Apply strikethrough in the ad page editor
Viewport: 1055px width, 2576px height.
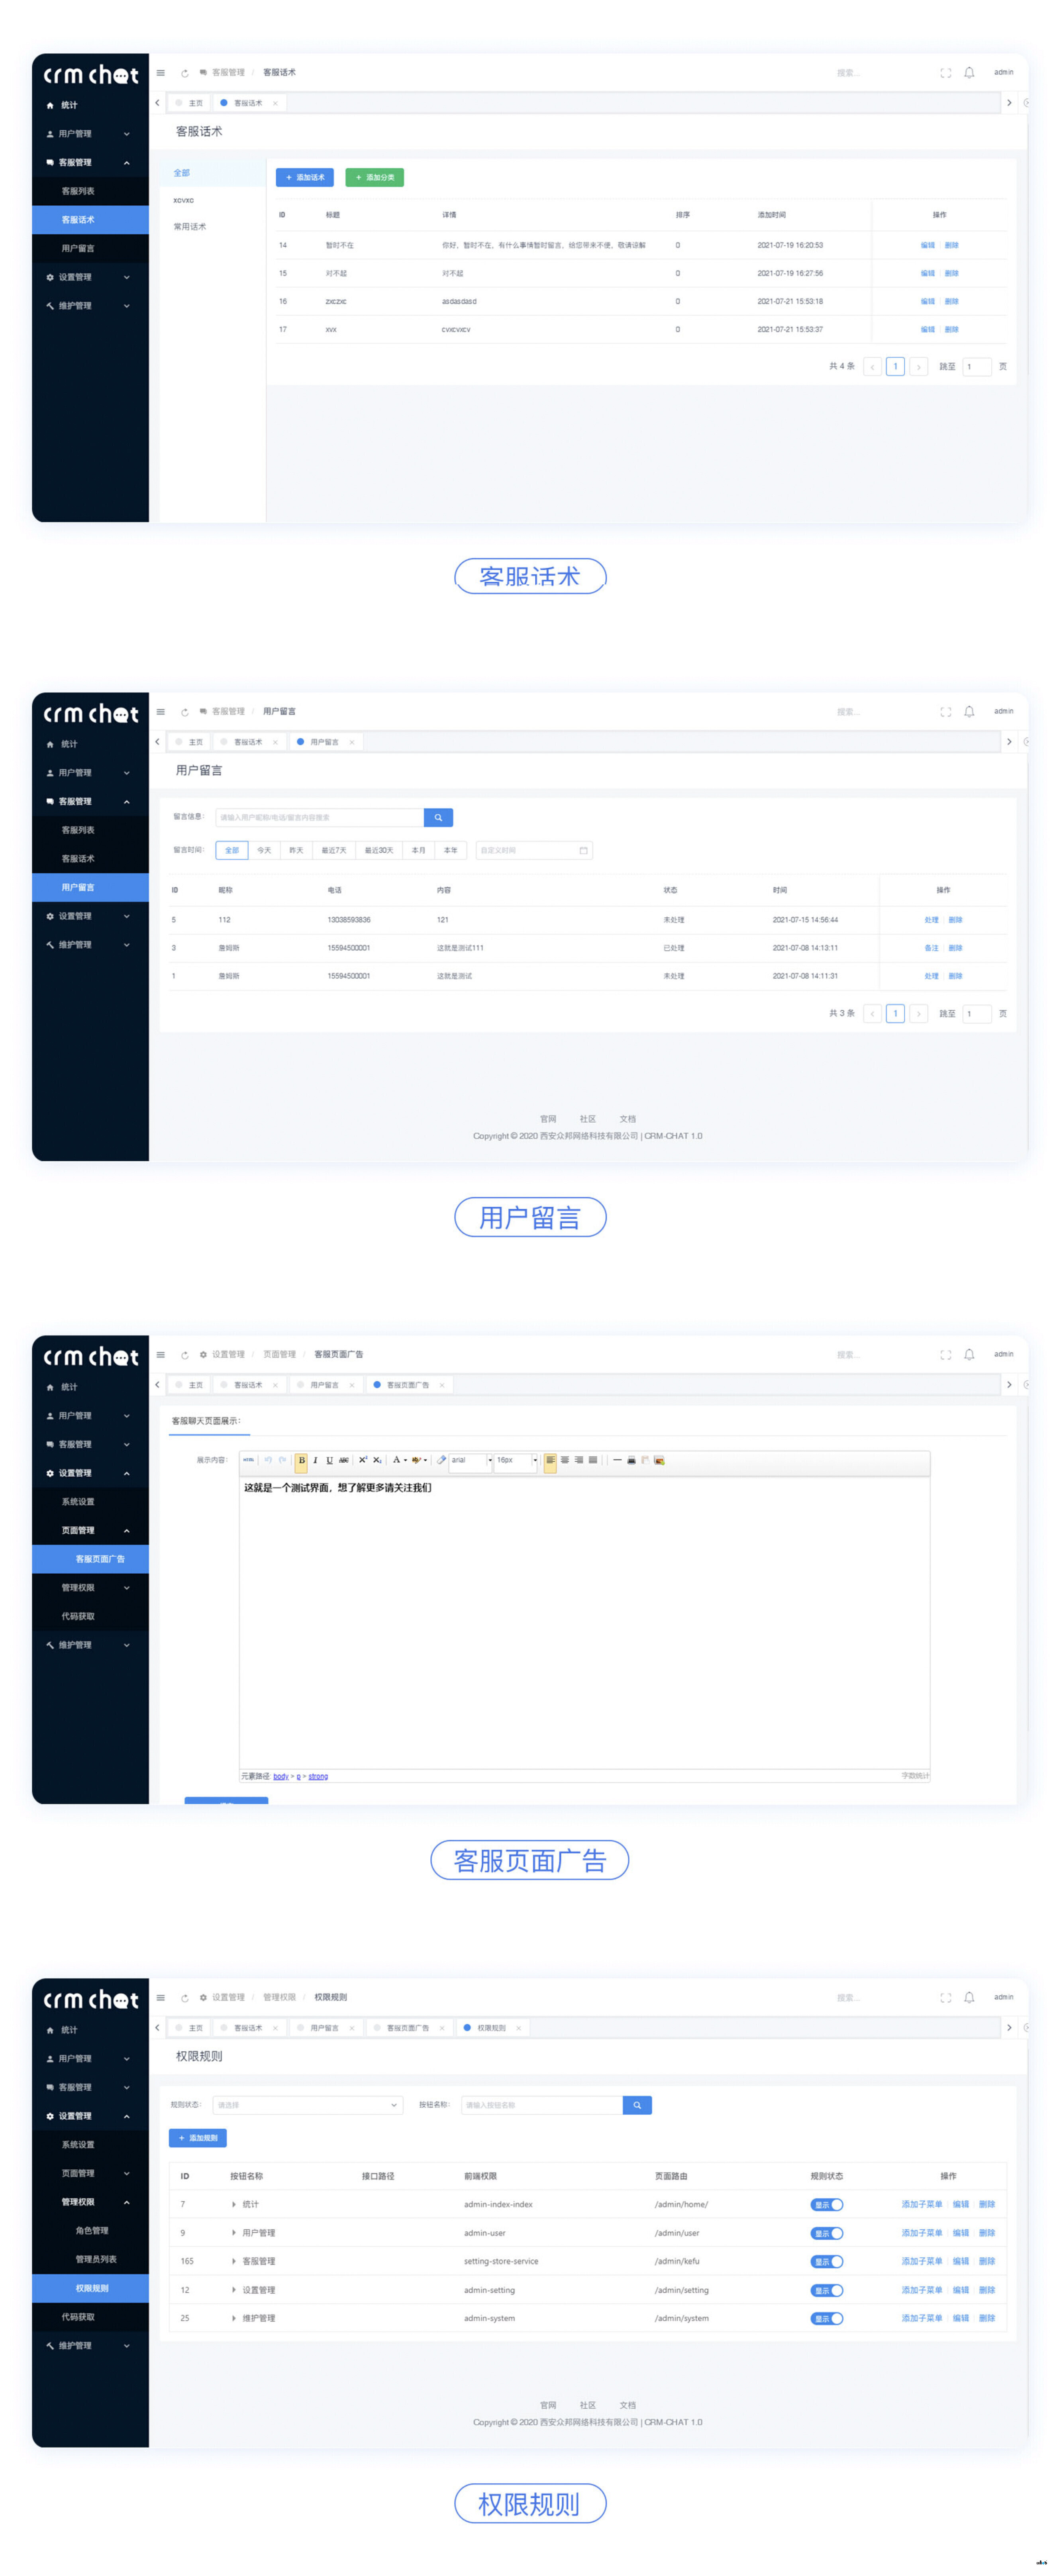(343, 1460)
